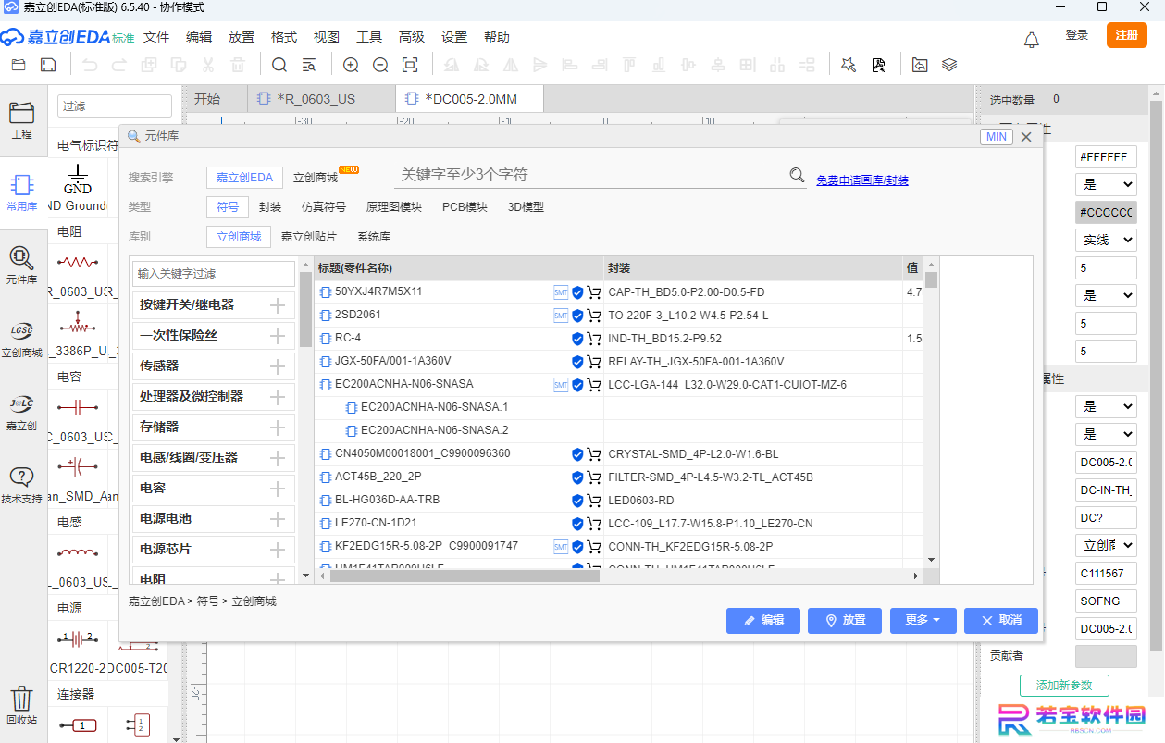Select the 嘉立创贴片 library class
The image size is (1165, 743).
click(x=309, y=237)
